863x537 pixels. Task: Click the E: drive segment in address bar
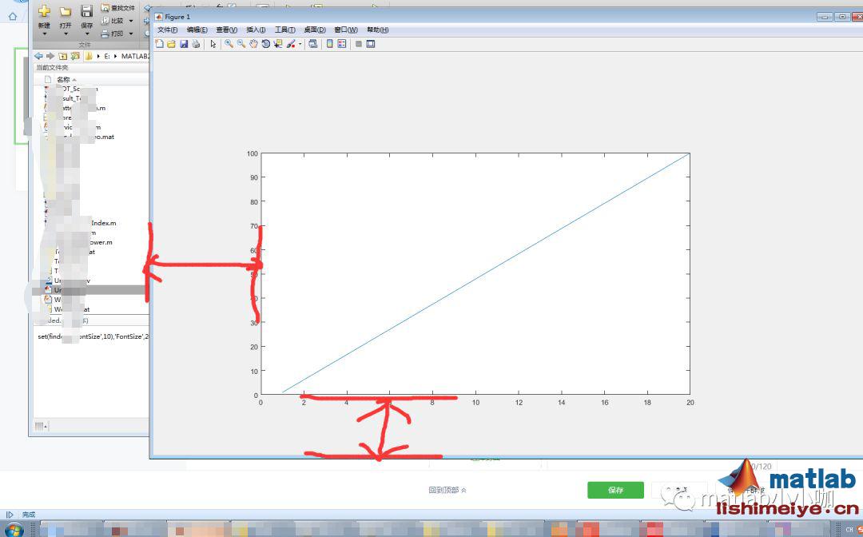[107, 56]
